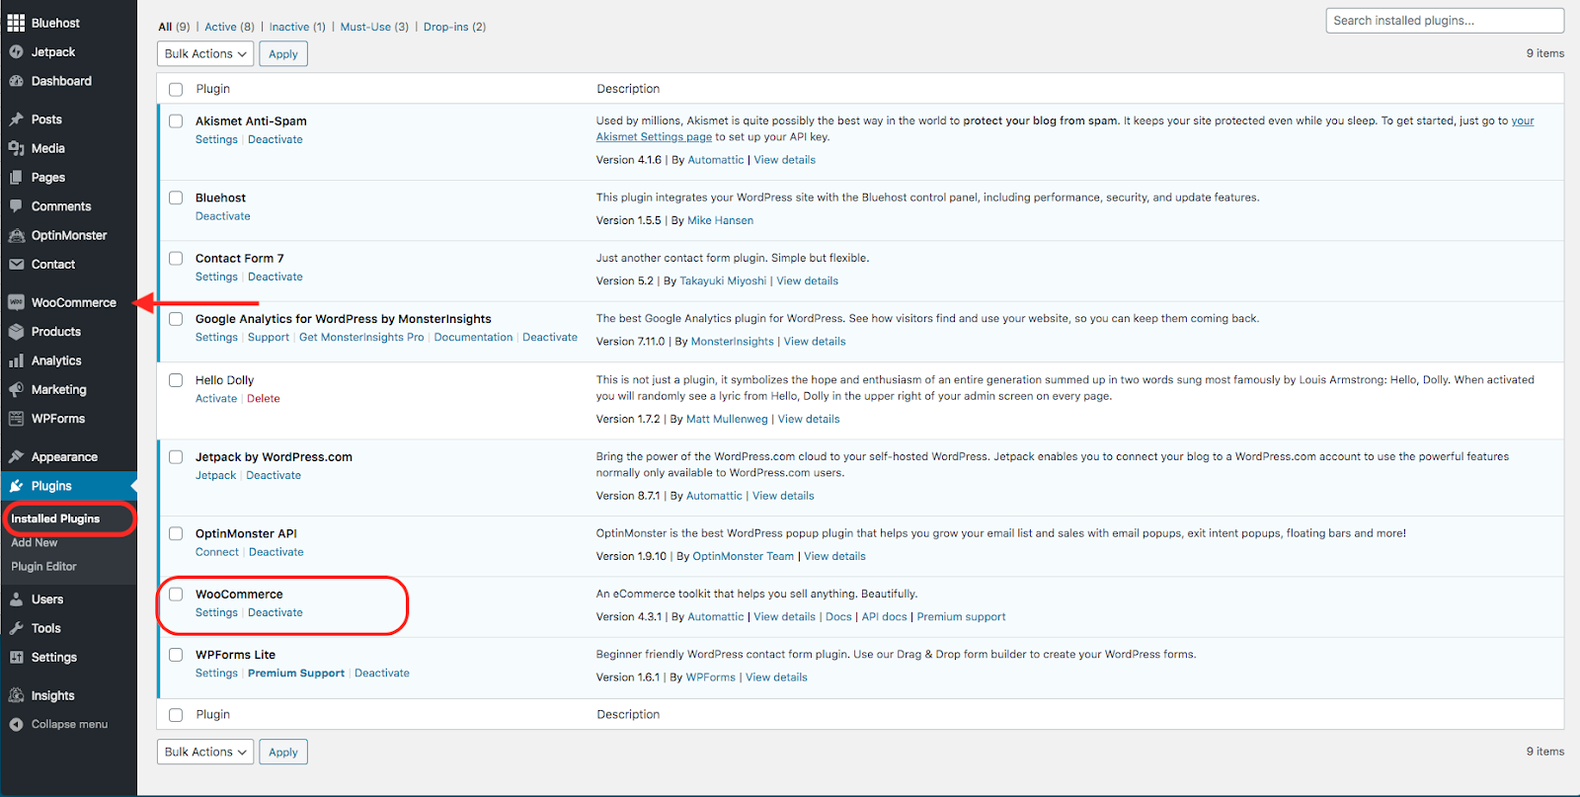Image resolution: width=1580 pixels, height=797 pixels.
Task: Activate the Hello Dolly plugin
Action: pyautogui.click(x=216, y=399)
